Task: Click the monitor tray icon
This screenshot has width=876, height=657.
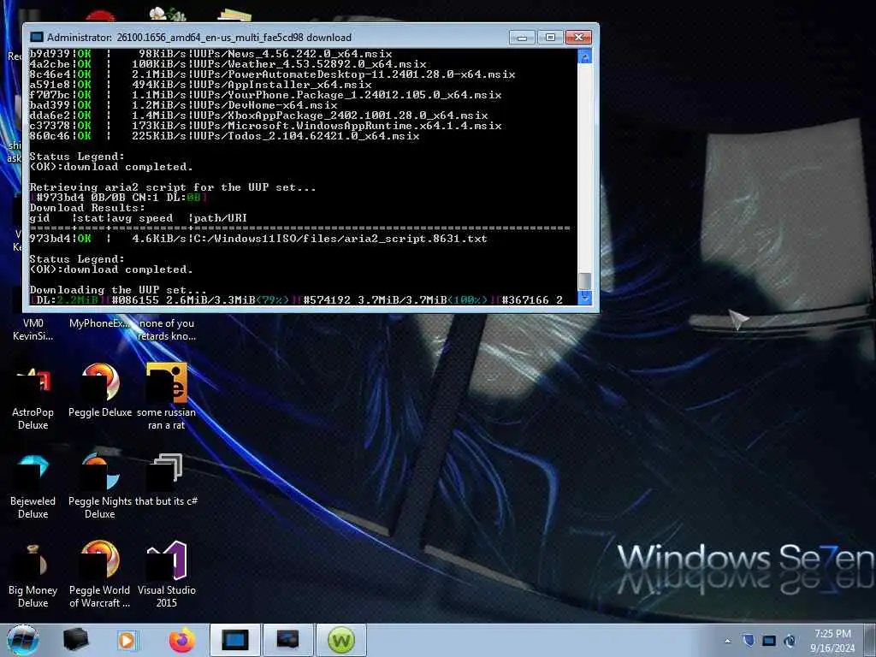Action: 769,641
